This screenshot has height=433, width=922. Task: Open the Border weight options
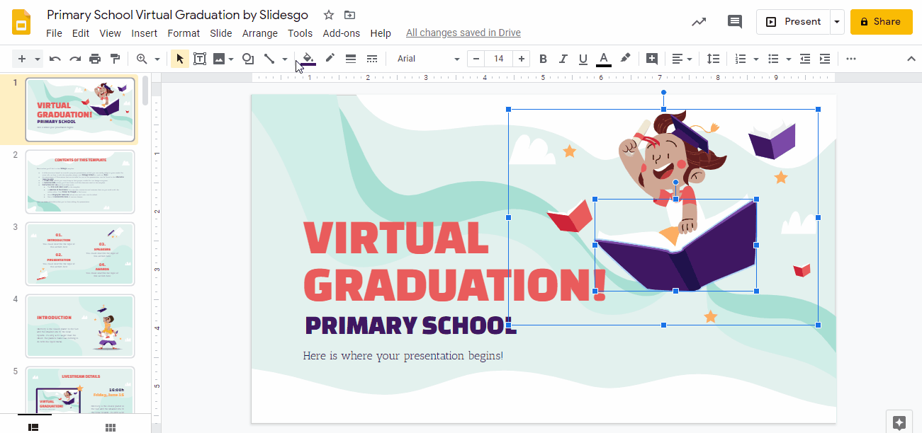(351, 59)
